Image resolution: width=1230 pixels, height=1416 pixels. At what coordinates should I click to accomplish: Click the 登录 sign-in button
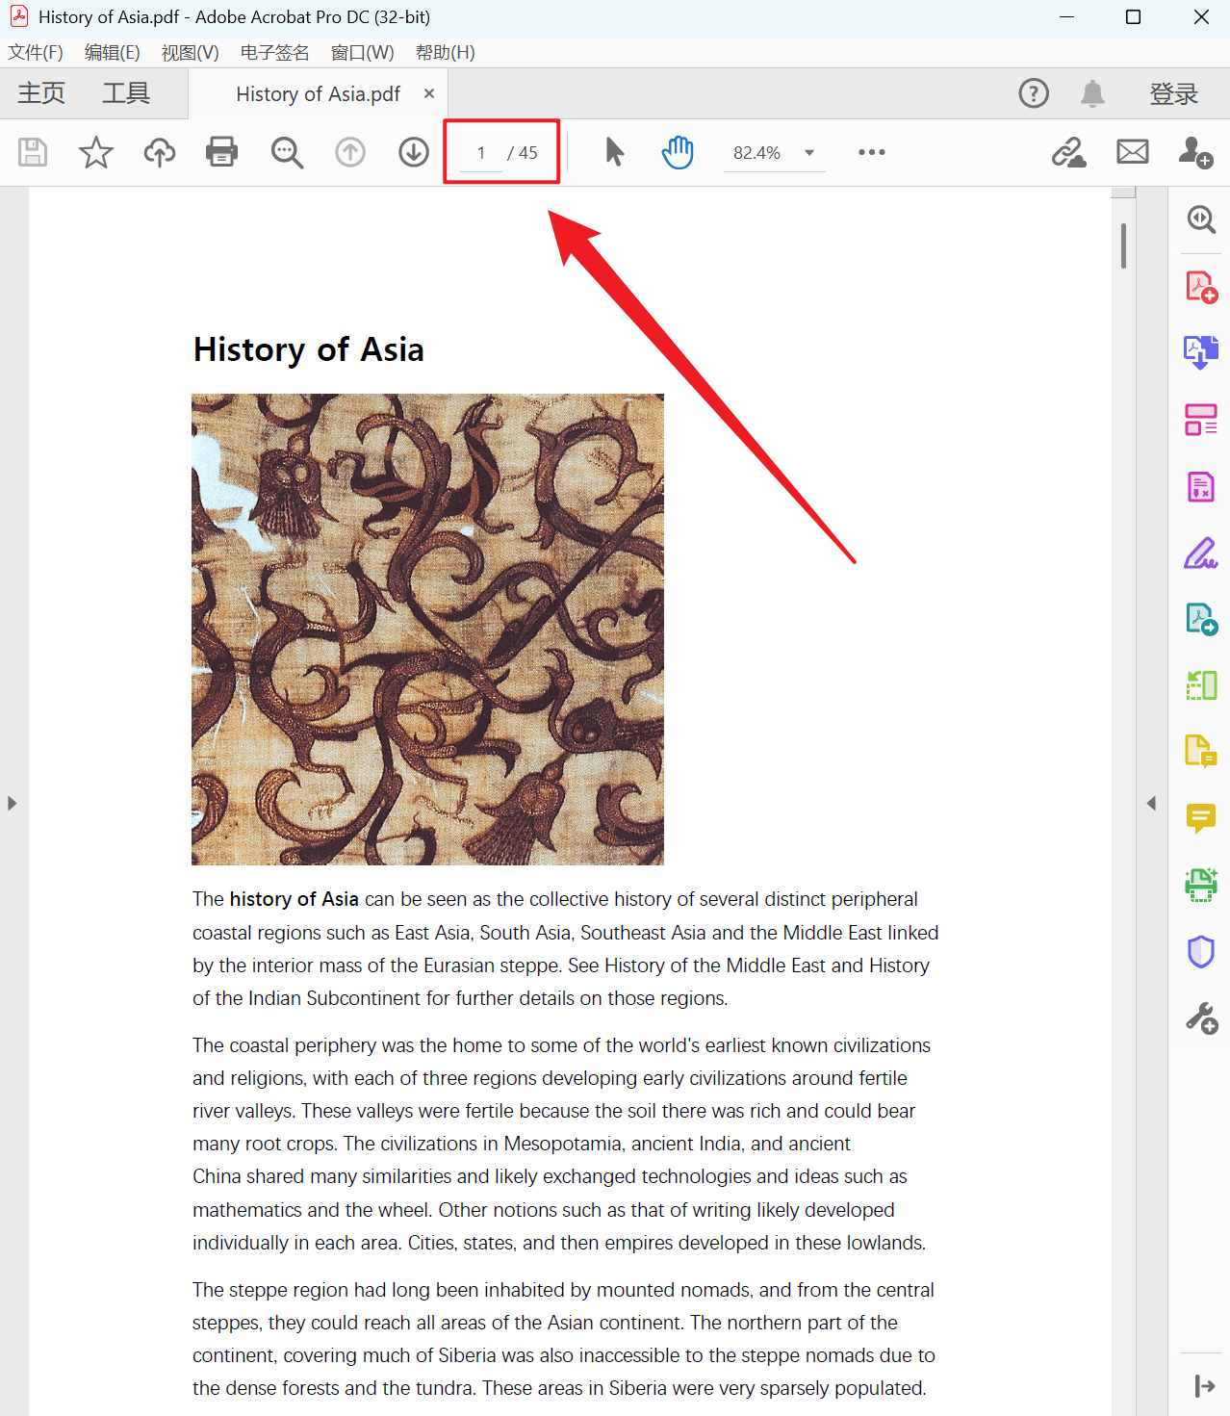pyautogui.click(x=1173, y=93)
